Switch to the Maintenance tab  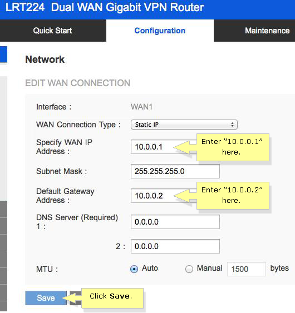267,31
